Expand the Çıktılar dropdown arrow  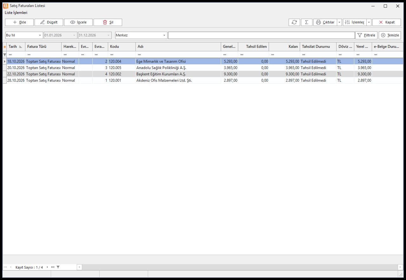339,22
